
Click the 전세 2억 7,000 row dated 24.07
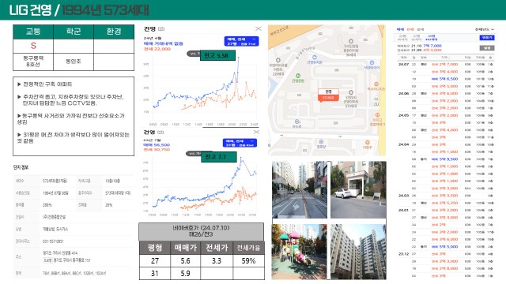pyautogui.click(x=445, y=65)
